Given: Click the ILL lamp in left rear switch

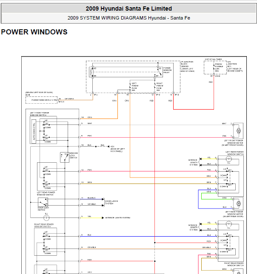Looking at the screenshot, I should [228, 159].
